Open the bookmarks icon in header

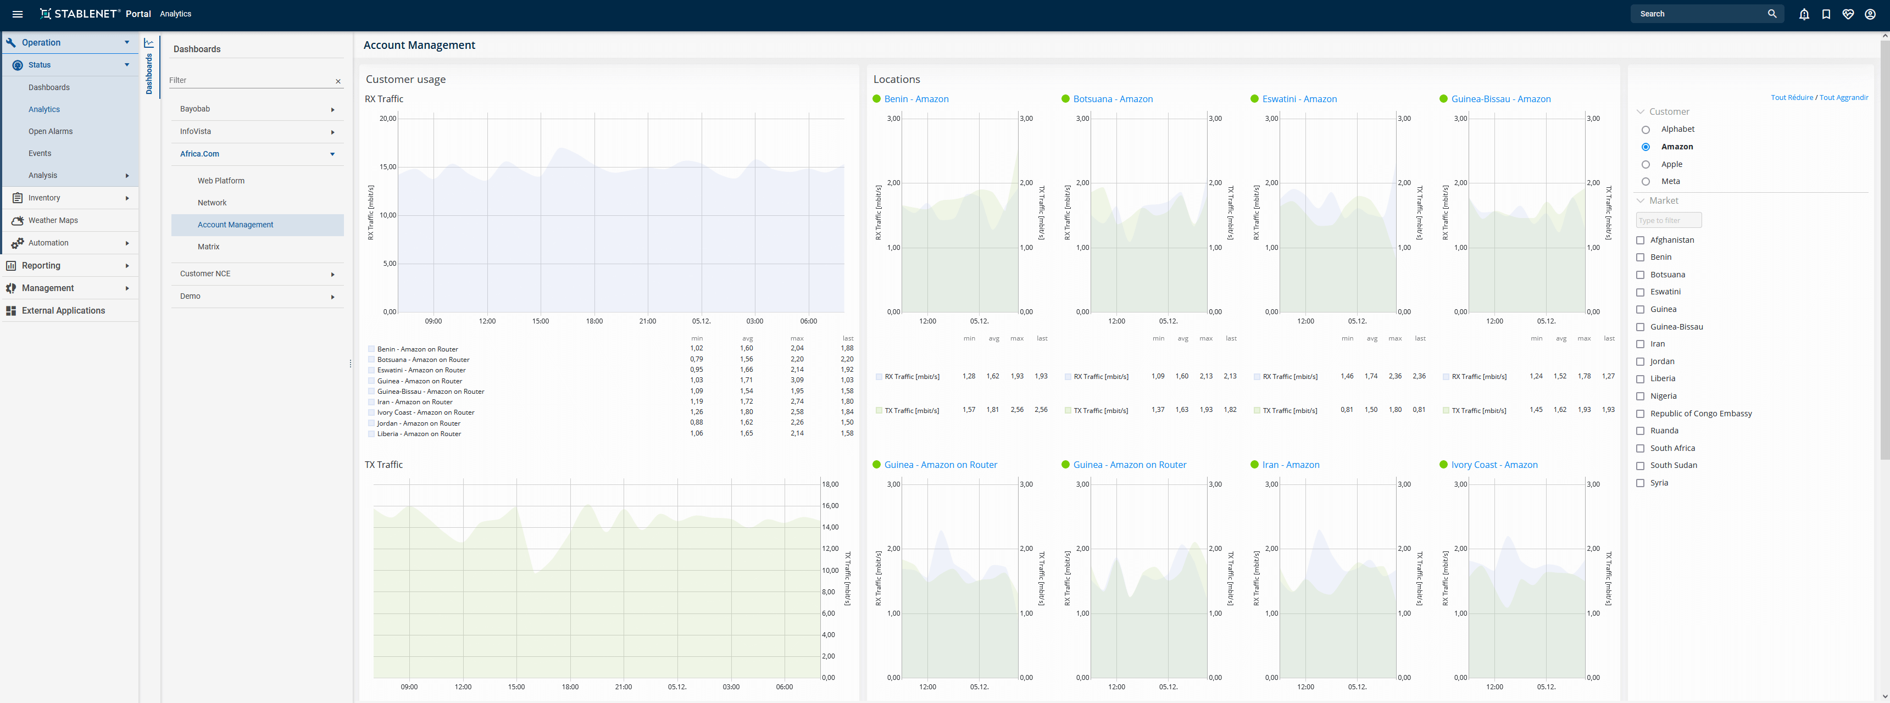[1826, 14]
